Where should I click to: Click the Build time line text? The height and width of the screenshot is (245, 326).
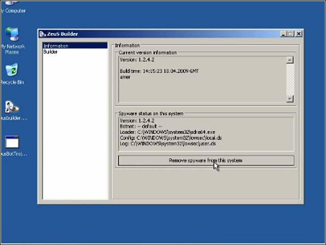coord(159,71)
